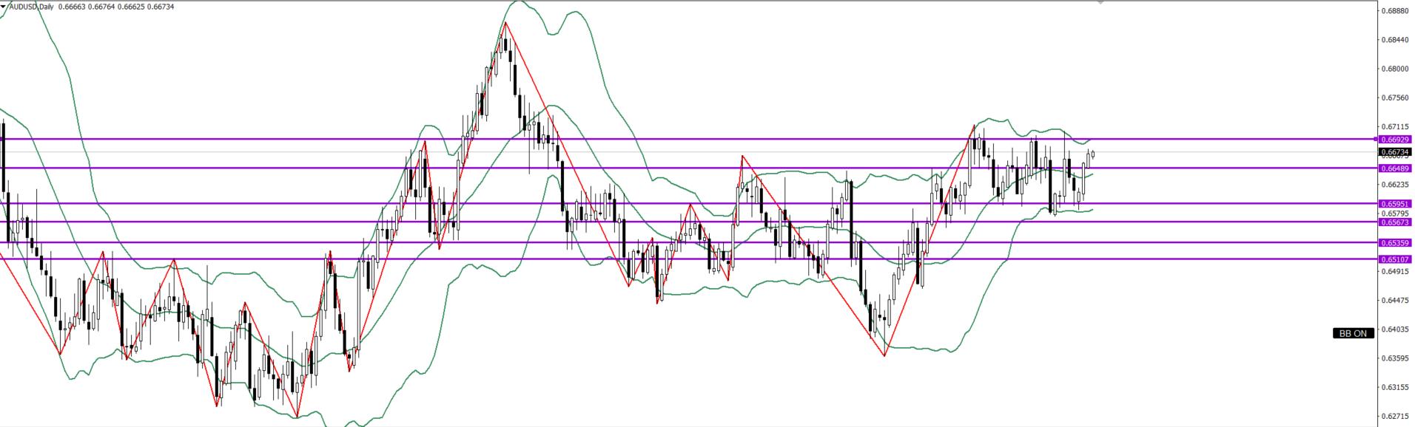Click the 0.65673 purple level label

pos(1396,222)
